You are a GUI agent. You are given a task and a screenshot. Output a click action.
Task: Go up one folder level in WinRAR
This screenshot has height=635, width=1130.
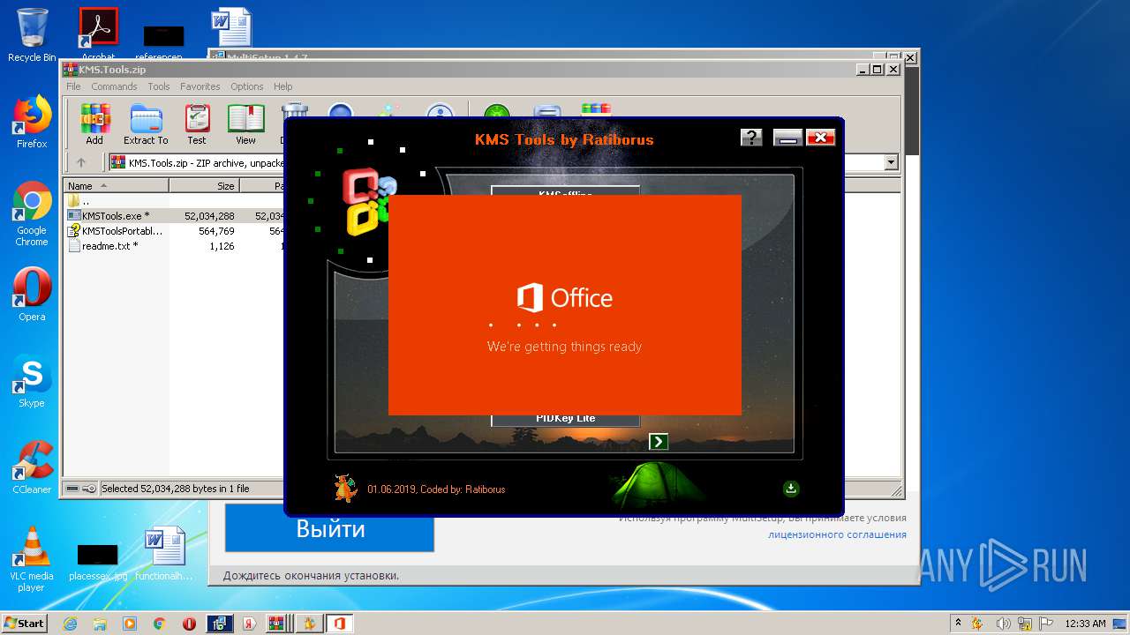click(x=81, y=162)
